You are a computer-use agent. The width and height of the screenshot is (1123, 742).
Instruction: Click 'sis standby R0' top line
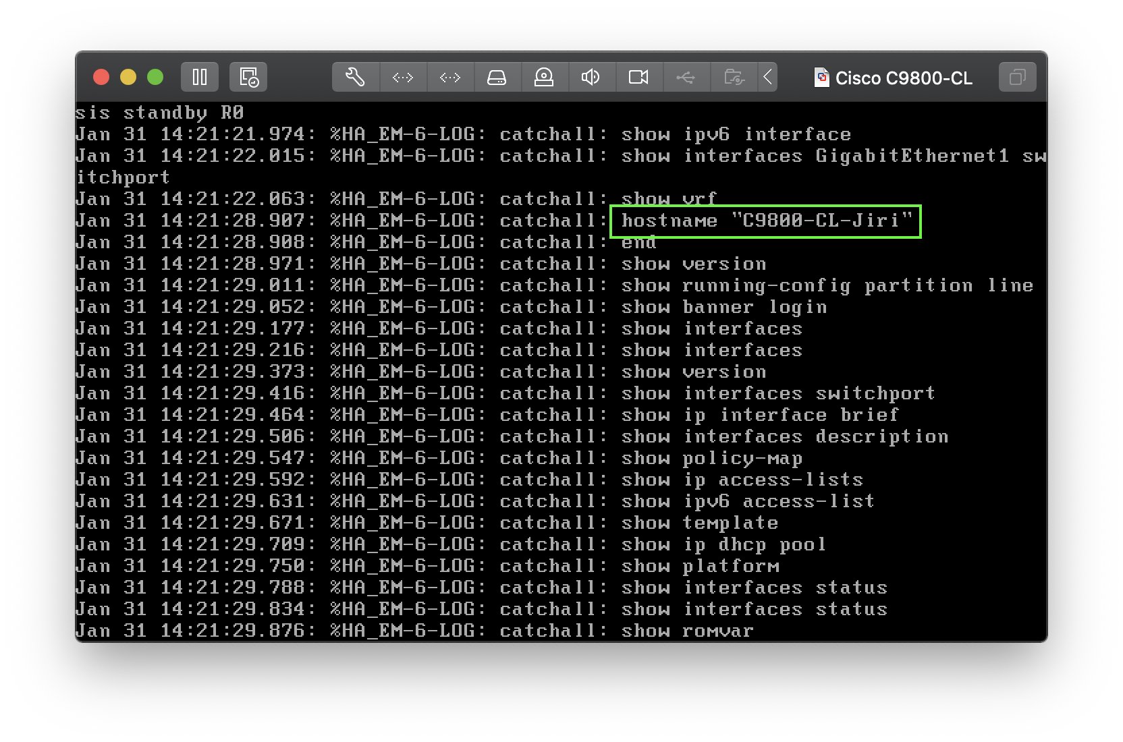coord(159,113)
